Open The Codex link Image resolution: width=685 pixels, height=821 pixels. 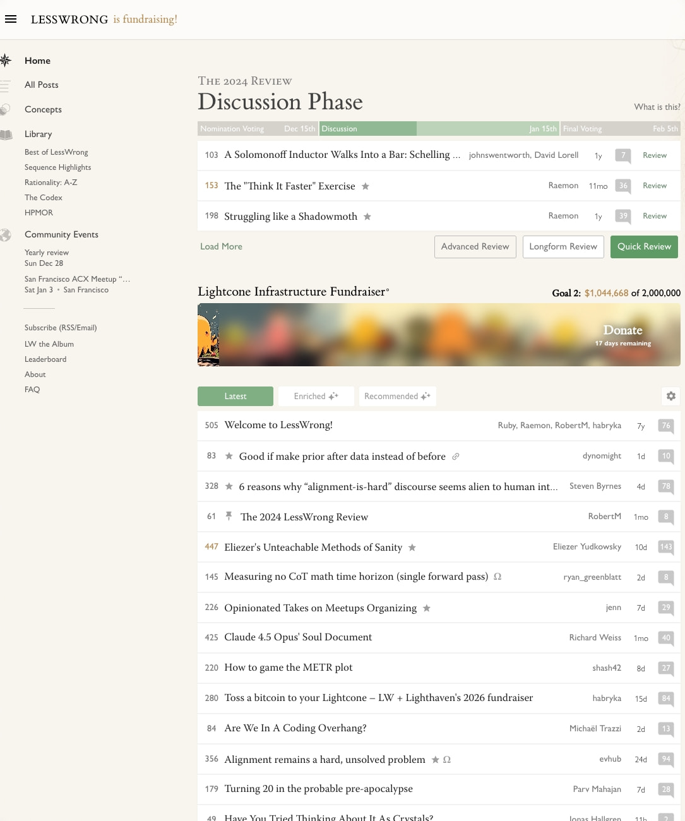pyautogui.click(x=43, y=198)
